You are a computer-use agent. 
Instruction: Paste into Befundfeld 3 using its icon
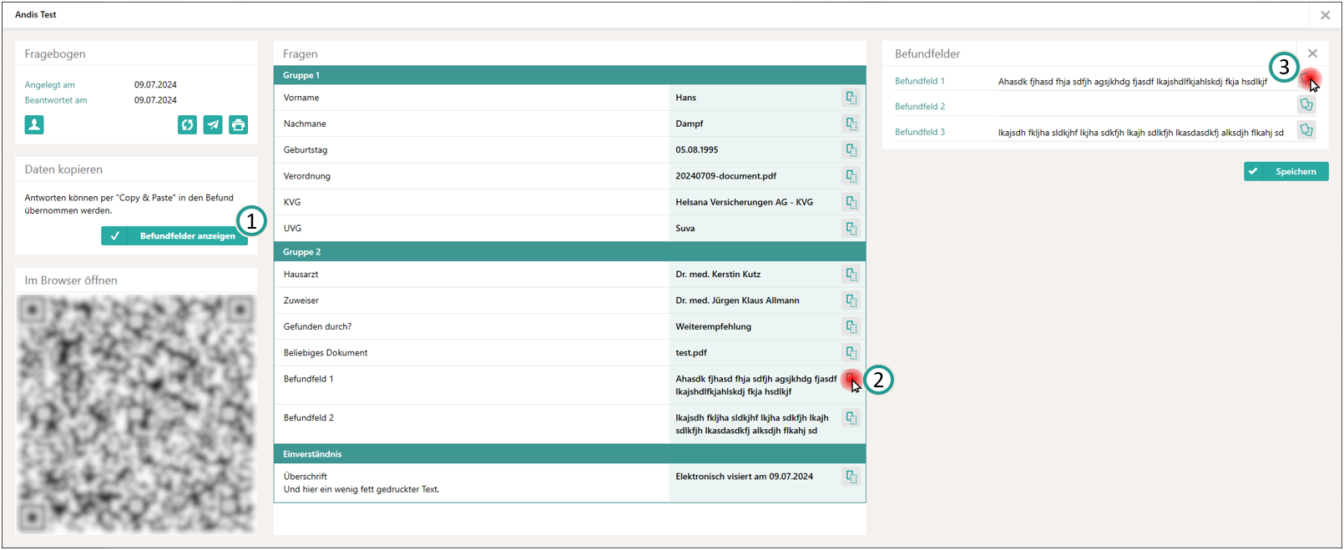point(1306,131)
